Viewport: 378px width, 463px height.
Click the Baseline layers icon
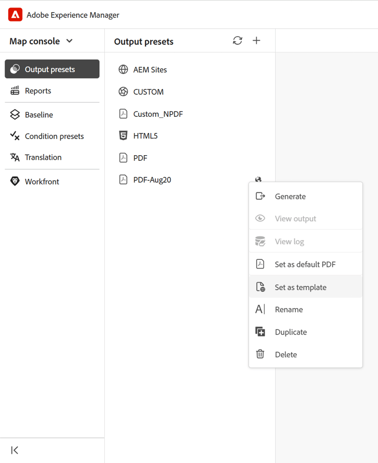click(15, 114)
